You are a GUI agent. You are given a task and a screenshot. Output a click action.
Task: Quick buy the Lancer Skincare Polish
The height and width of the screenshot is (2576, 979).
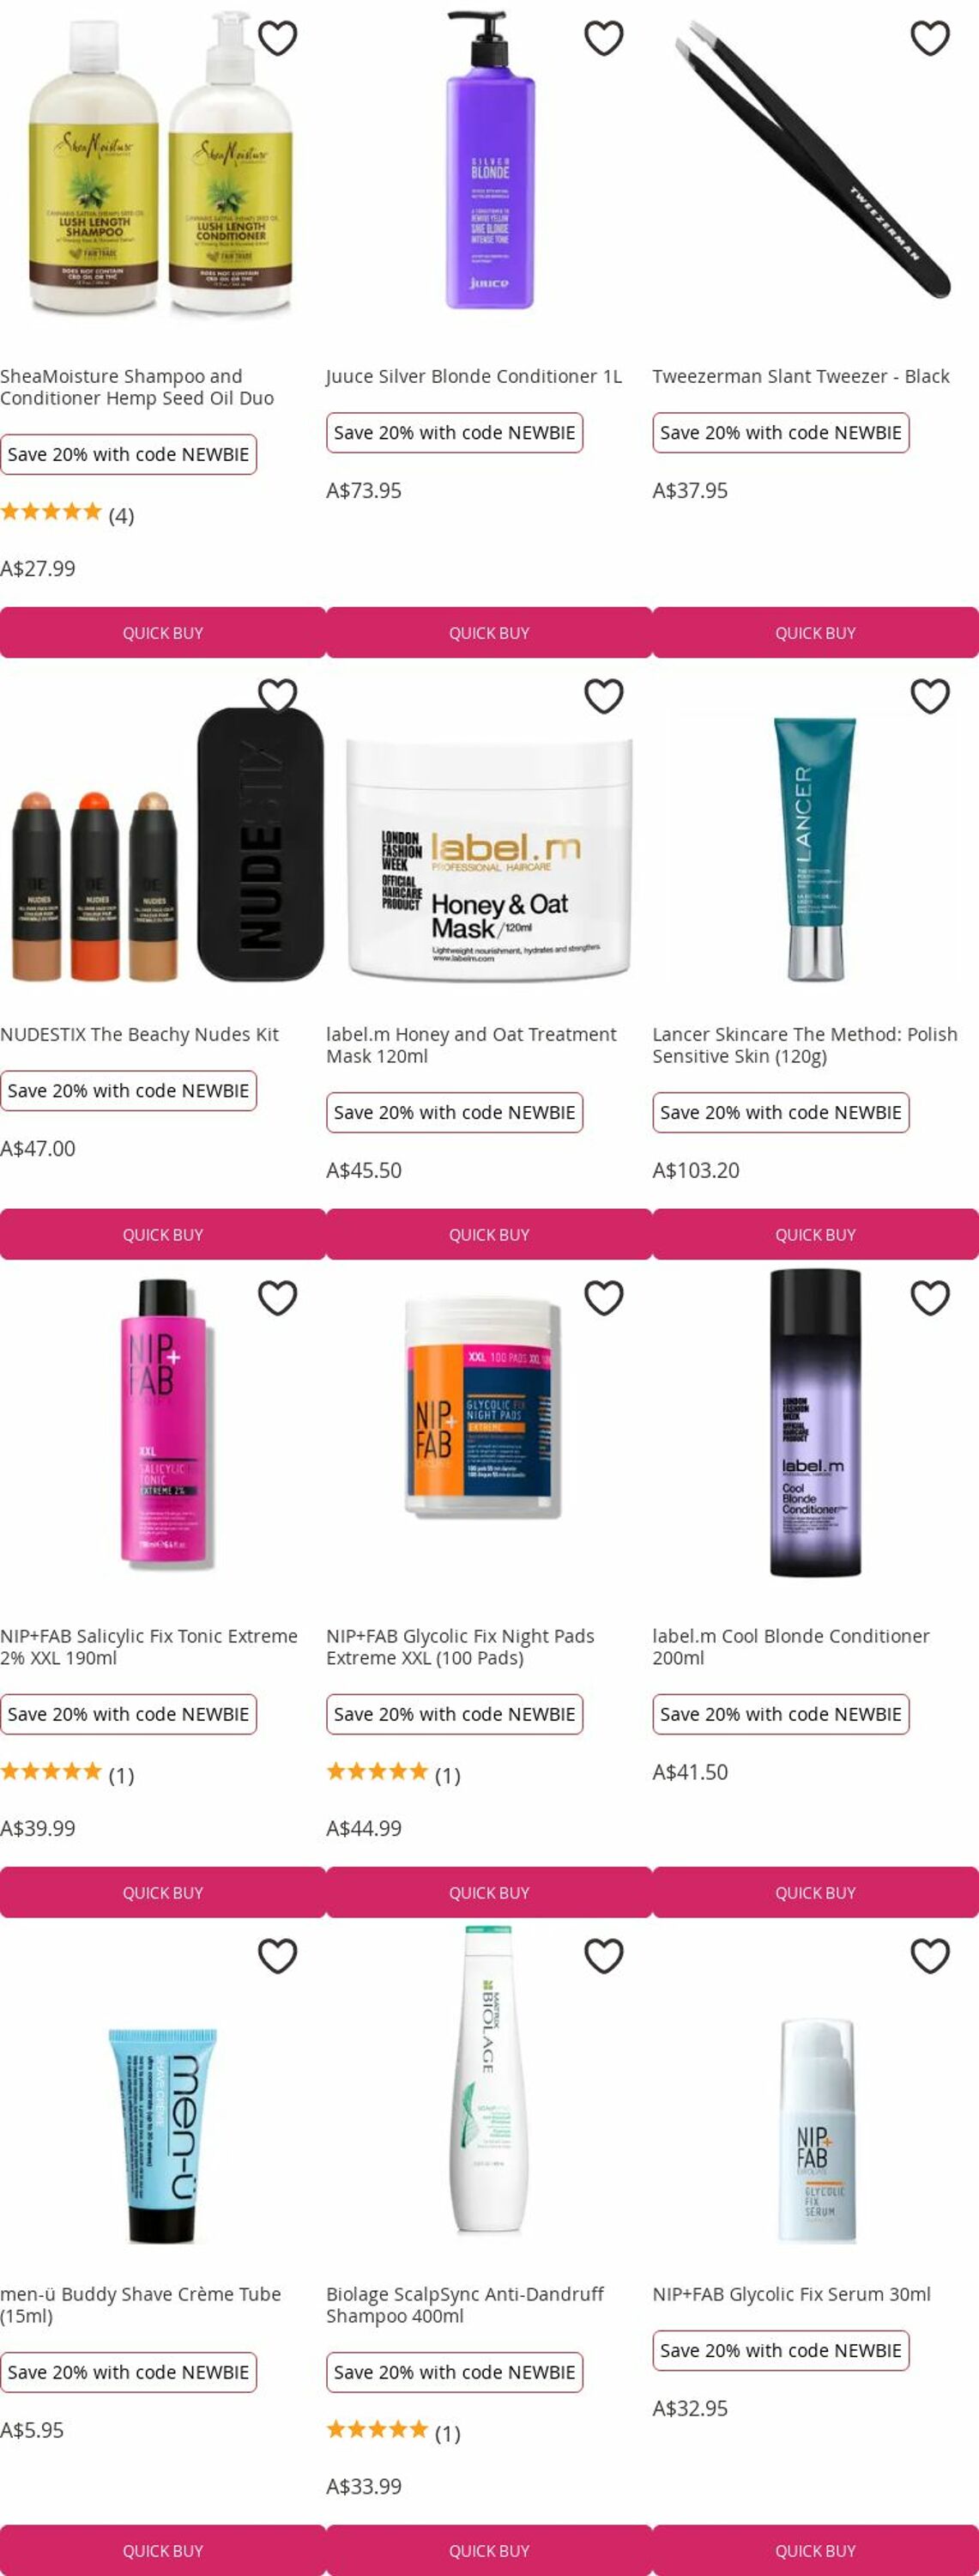point(815,1235)
